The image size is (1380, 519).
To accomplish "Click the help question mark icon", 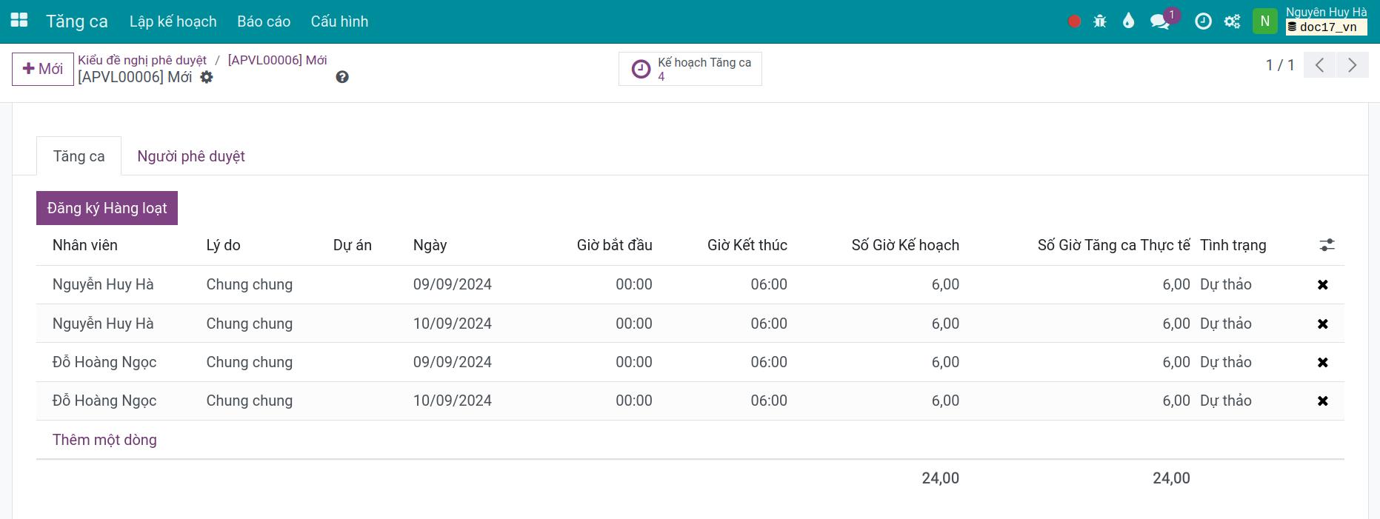I will click(x=342, y=77).
